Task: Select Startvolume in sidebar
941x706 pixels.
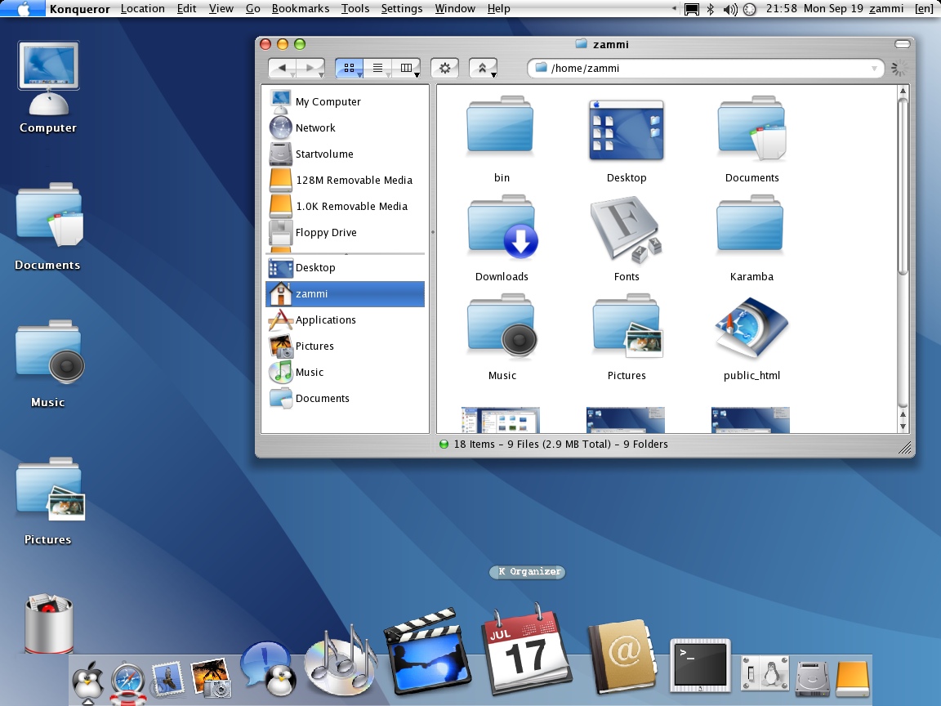Action: coord(345,154)
